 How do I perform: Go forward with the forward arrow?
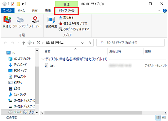13,43
